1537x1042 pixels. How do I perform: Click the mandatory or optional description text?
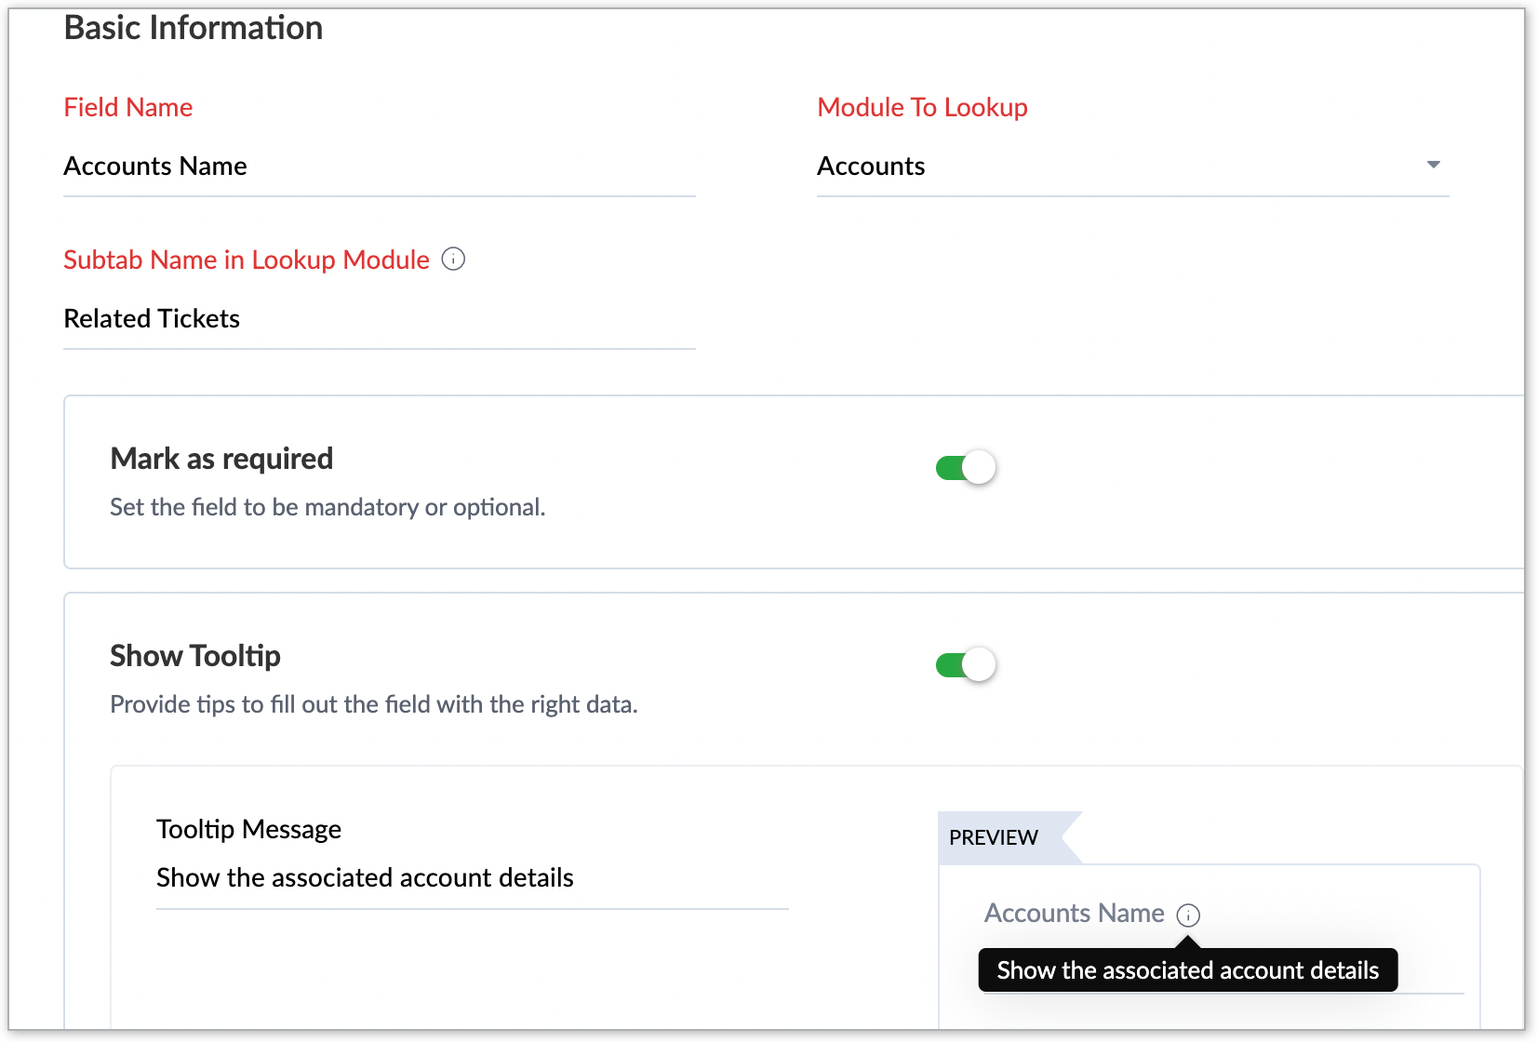(x=327, y=507)
